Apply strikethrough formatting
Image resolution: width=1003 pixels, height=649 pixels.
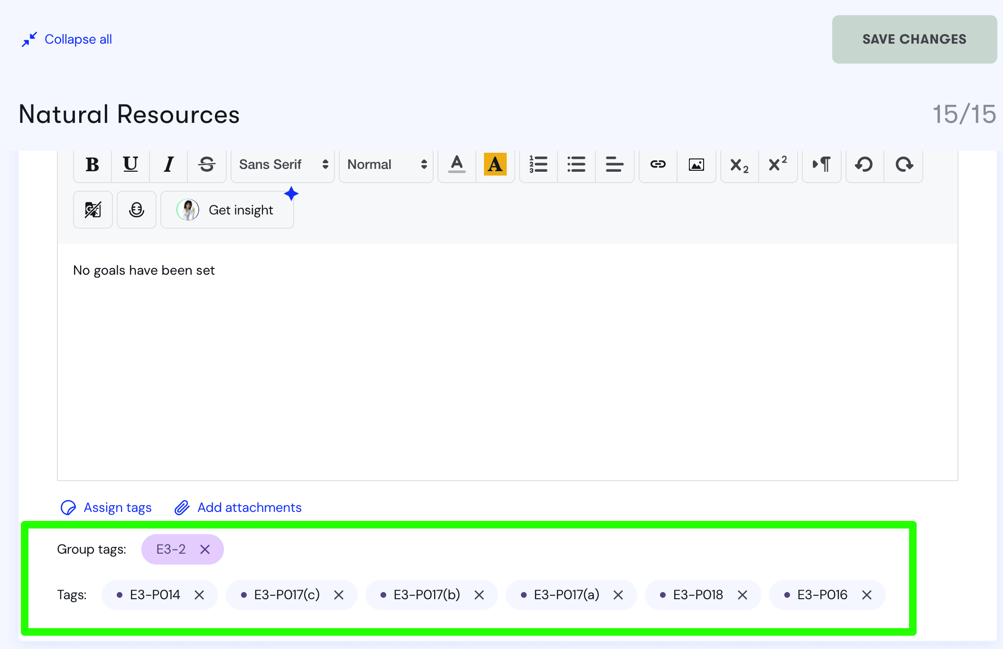tap(207, 165)
